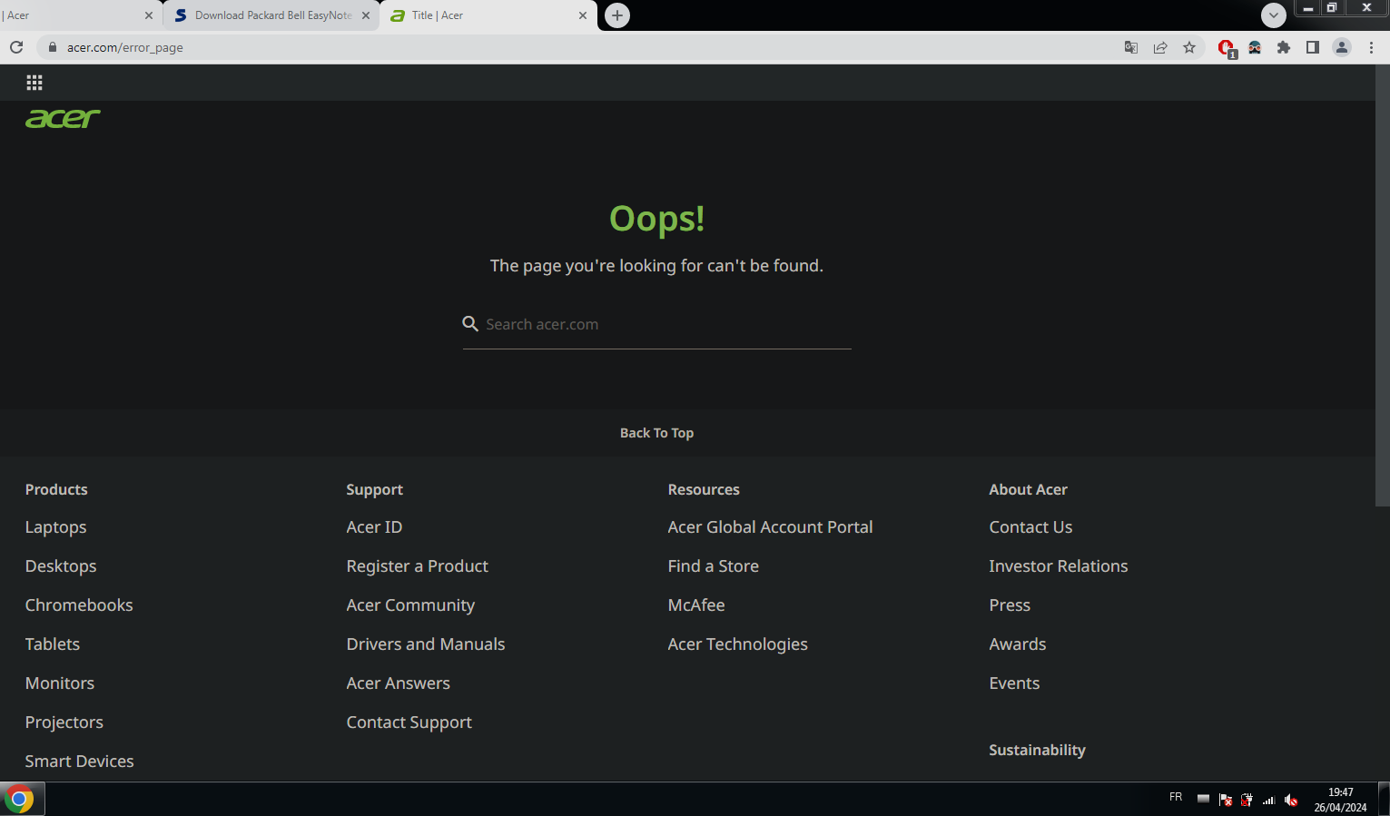The height and width of the screenshot is (816, 1390).
Task: Open the Find a Store link
Action: [x=714, y=566]
